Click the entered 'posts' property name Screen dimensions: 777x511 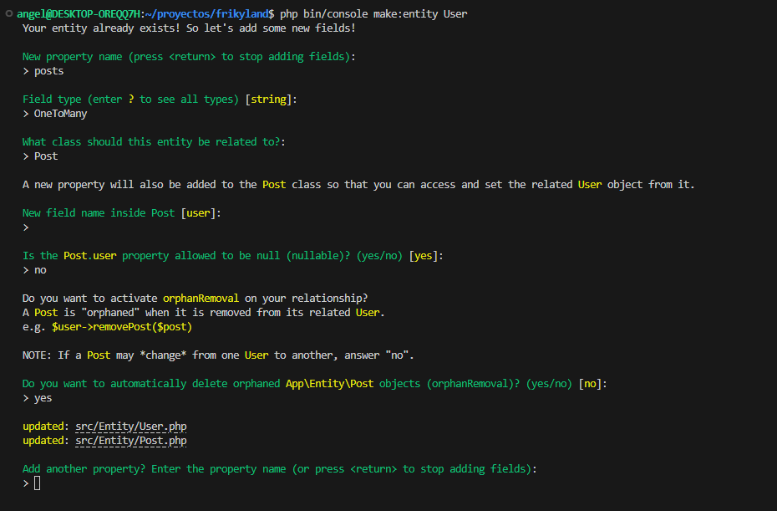48,71
